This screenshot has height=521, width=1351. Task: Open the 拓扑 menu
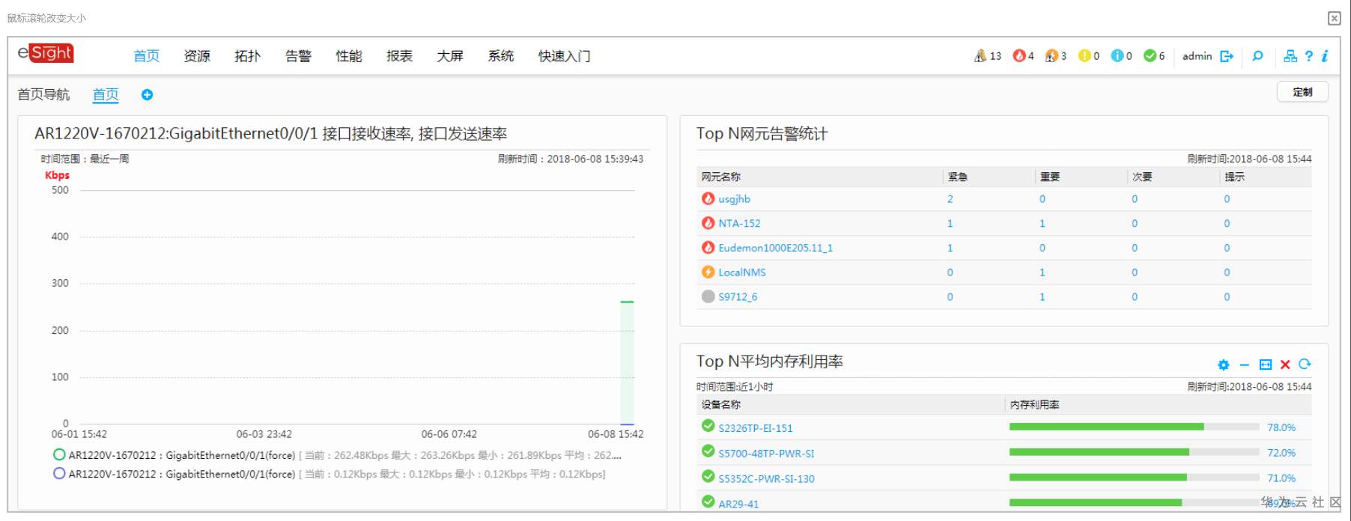(247, 56)
